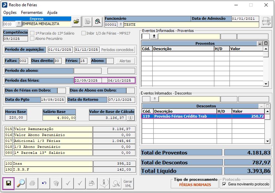Image resolution: width=275 pixels, height=193 pixels.
Task: Click the Data do Pgto date field
Action: (52, 100)
